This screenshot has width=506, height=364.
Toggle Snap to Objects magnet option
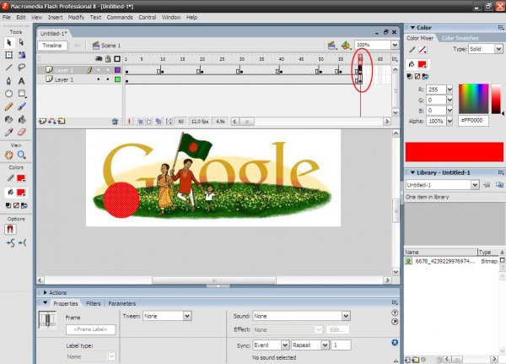point(10,229)
